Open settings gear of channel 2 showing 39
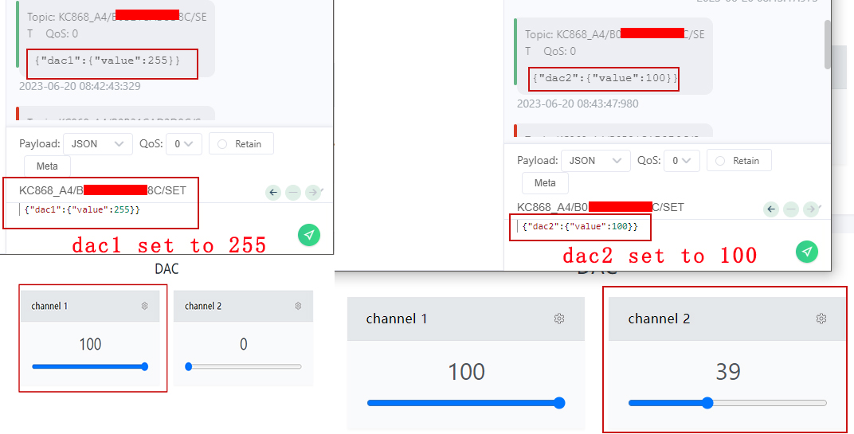The width and height of the screenshot is (854, 434). click(x=821, y=319)
